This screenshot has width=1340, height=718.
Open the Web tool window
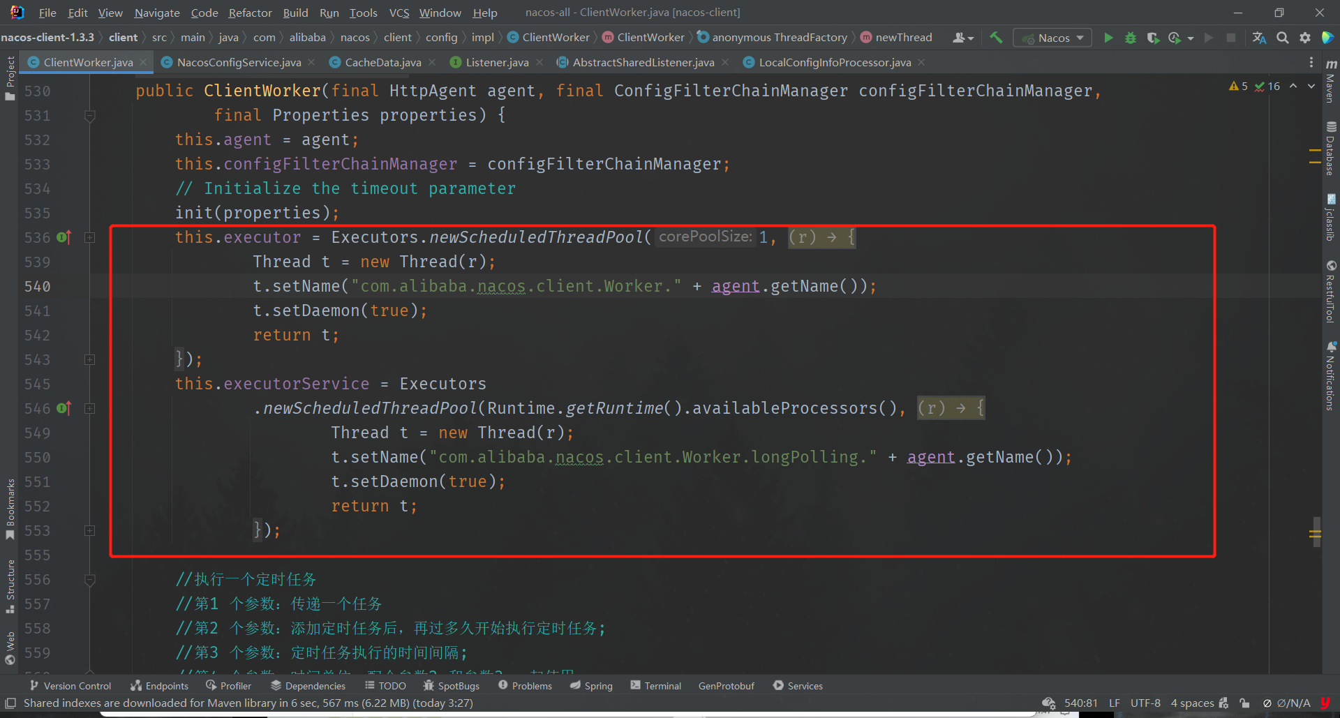click(x=10, y=648)
